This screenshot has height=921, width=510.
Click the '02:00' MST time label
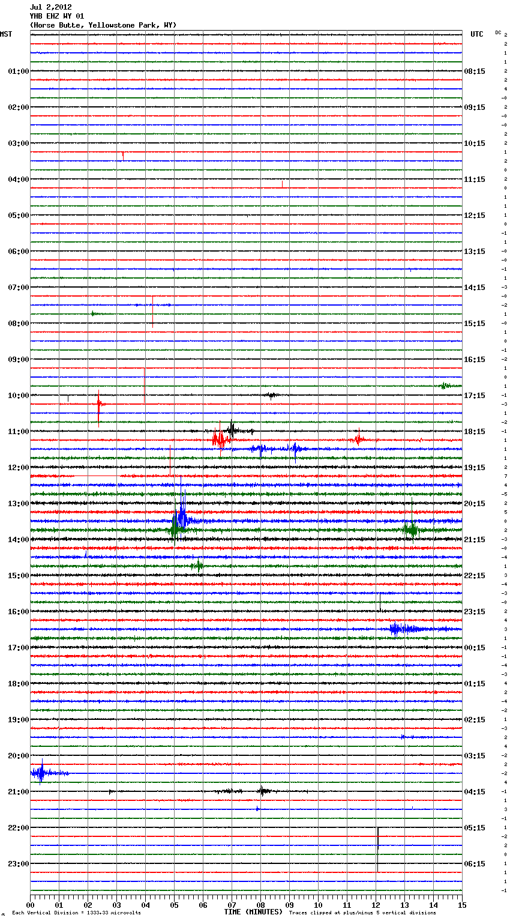click(x=18, y=107)
